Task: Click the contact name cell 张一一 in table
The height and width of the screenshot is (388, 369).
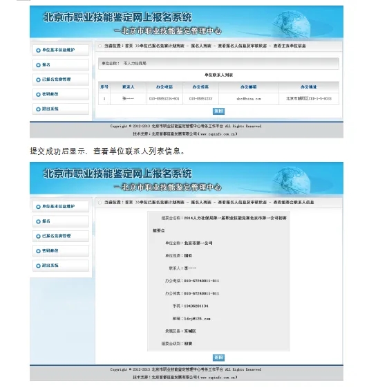Action: coord(128,98)
